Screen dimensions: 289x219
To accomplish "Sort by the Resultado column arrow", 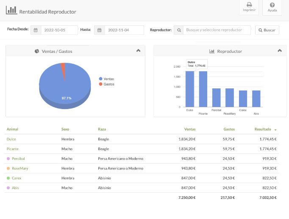I will (x=276, y=130).
